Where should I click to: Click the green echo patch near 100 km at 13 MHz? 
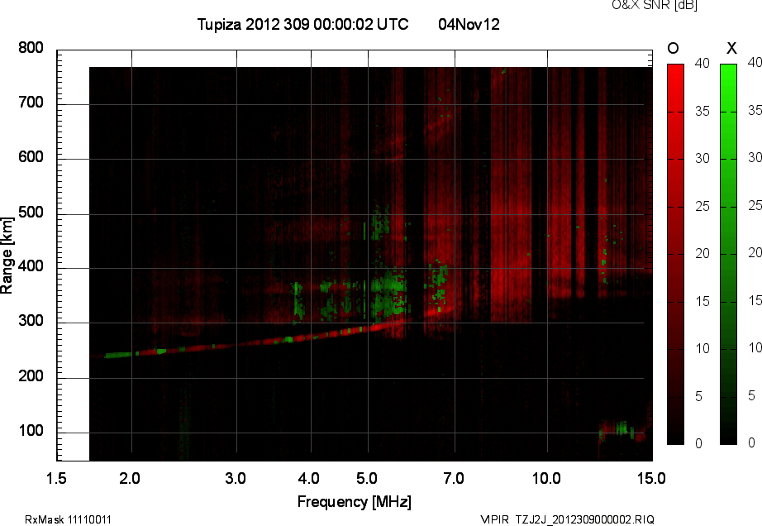(x=622, y=428)
